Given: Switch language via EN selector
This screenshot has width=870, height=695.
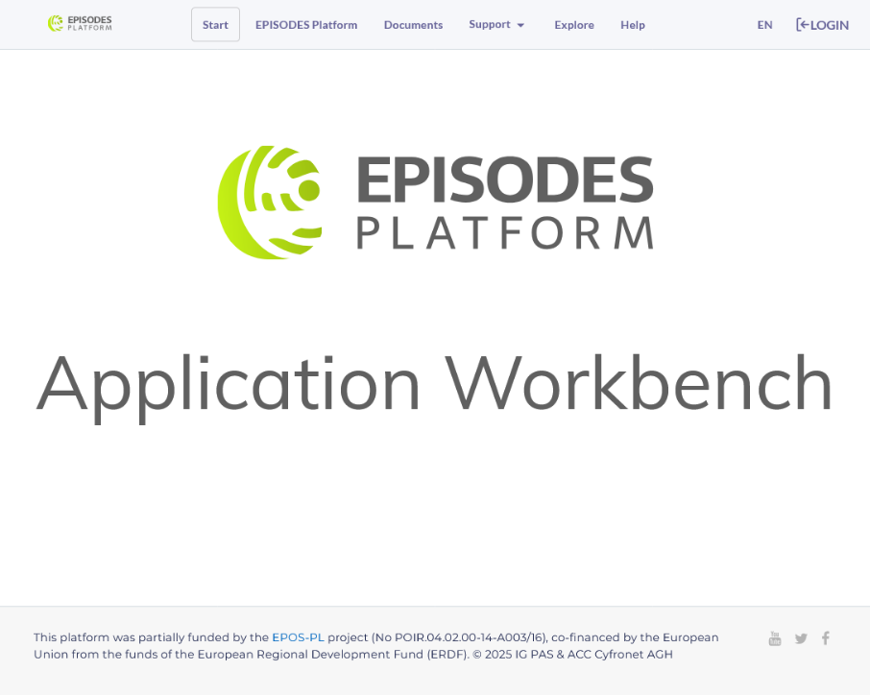Looking at the screenshot, I should click(764, 25).
